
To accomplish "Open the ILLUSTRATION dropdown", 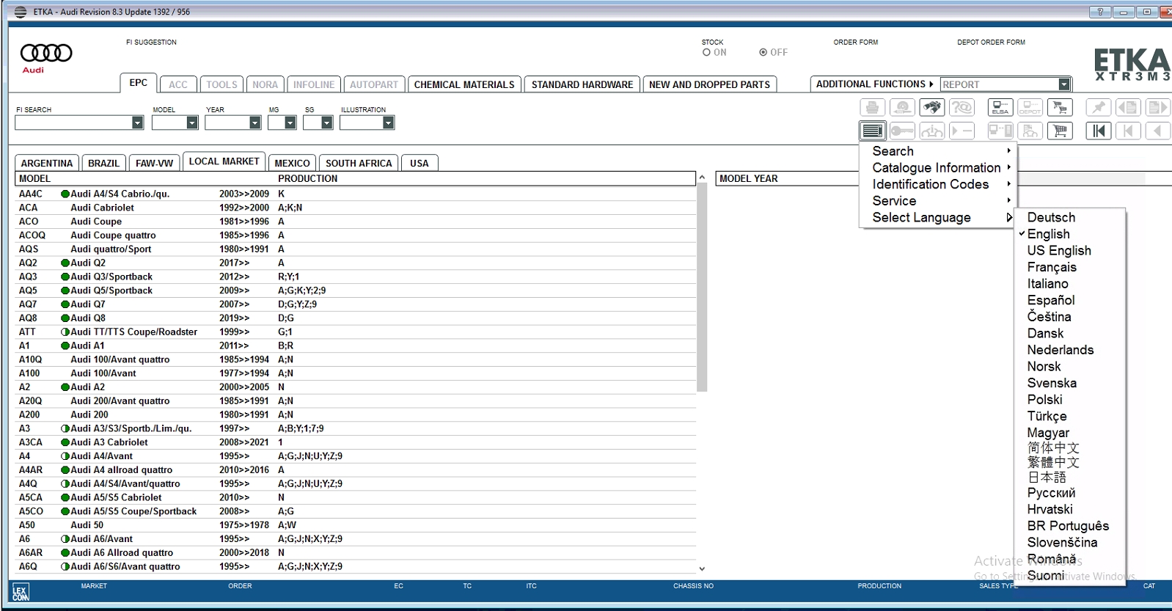I will point(389,123).
